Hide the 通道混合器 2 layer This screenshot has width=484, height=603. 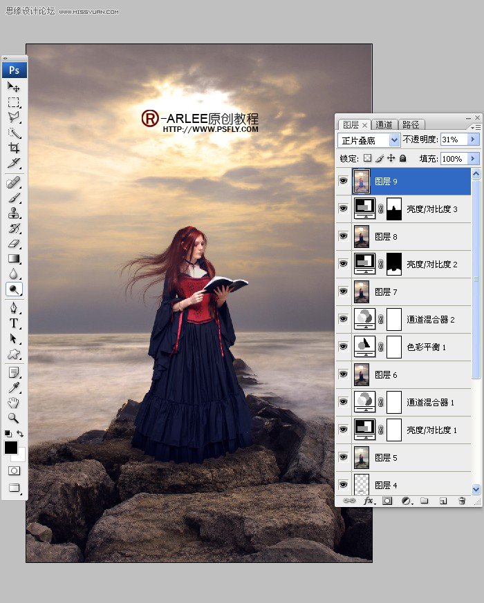[343, 319]
